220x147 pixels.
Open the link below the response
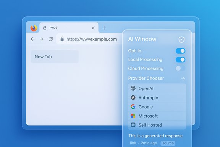[133, 143]
